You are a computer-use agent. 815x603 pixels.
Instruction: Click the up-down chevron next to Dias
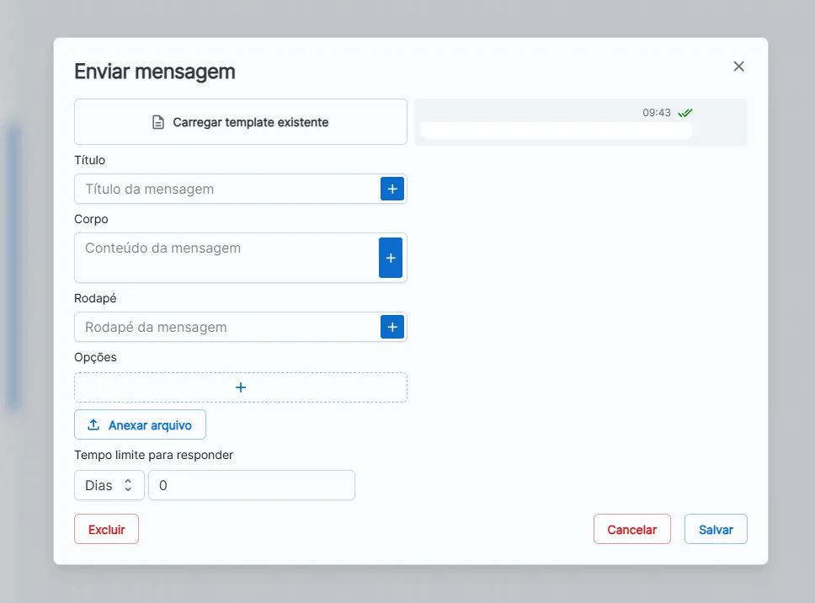128,485
